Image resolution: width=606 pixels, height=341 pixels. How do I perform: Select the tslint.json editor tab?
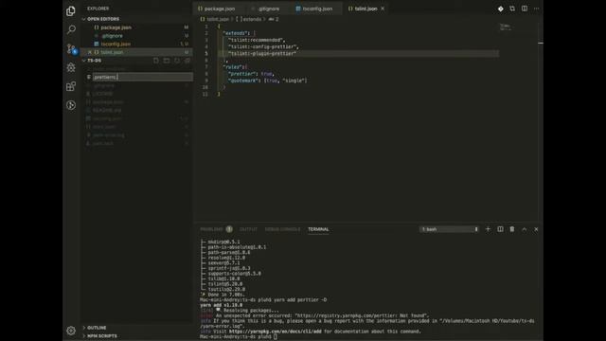(365, 9)
